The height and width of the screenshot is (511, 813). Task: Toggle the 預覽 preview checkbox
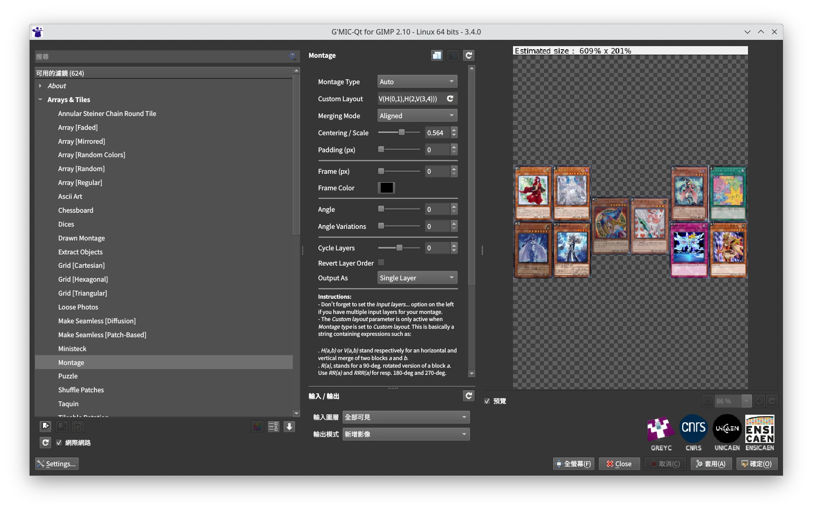coord(487,401)
